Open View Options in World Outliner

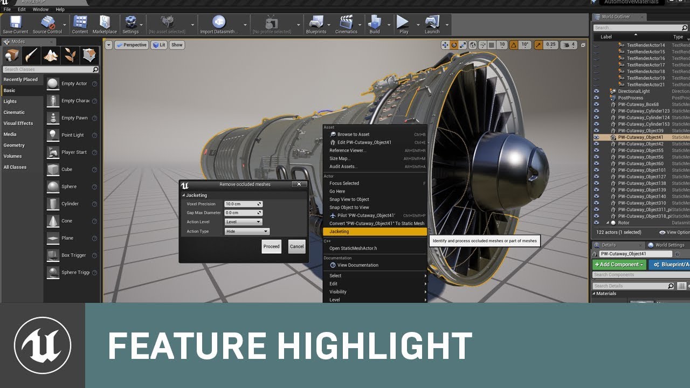(674, 232)
